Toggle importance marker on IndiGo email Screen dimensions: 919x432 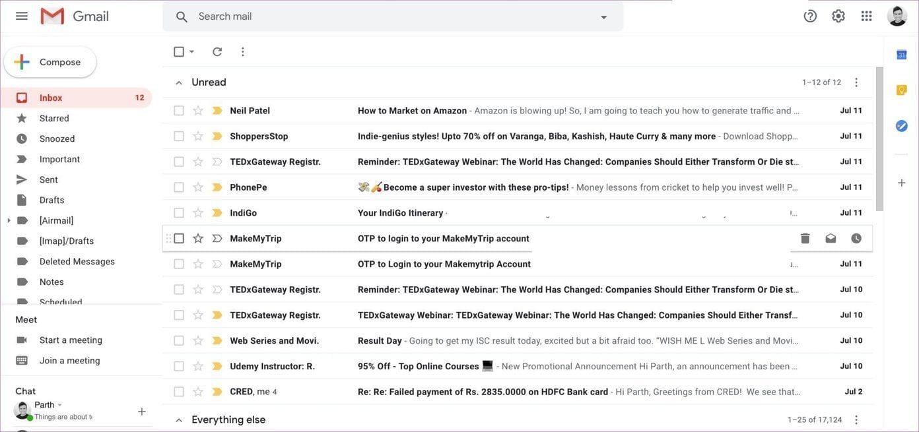(x=217, y=213)
